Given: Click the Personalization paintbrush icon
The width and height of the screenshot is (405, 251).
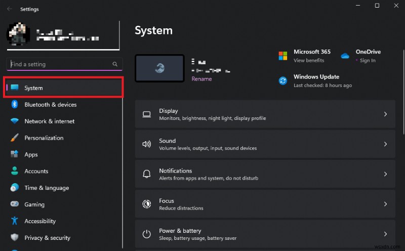Looking at the screenshot, I should click(x=15, y=138).
